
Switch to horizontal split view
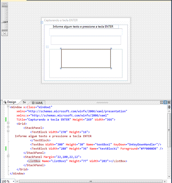coord(165,102)
